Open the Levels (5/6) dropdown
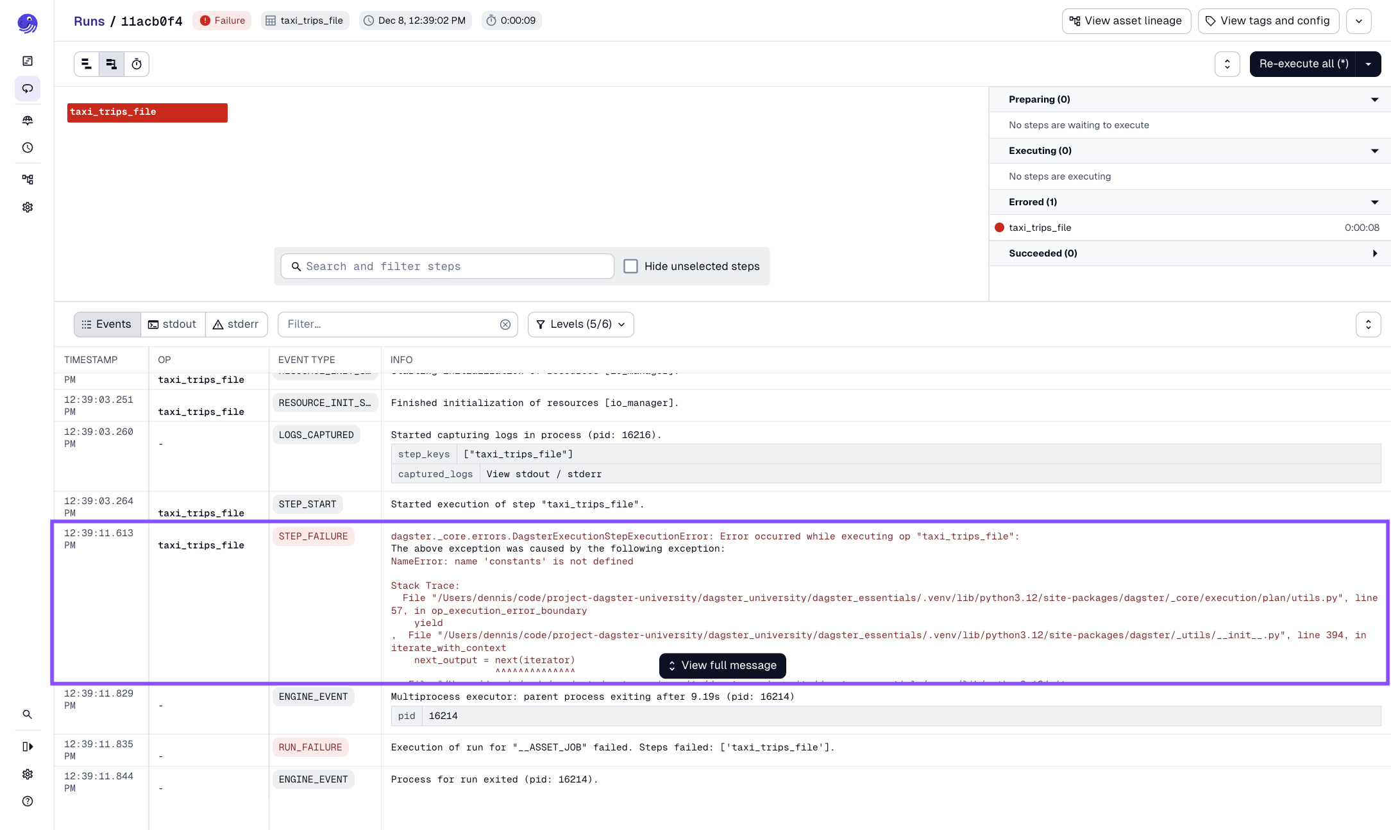Screen dimensions: 1391x830 [x=580, y=324]
